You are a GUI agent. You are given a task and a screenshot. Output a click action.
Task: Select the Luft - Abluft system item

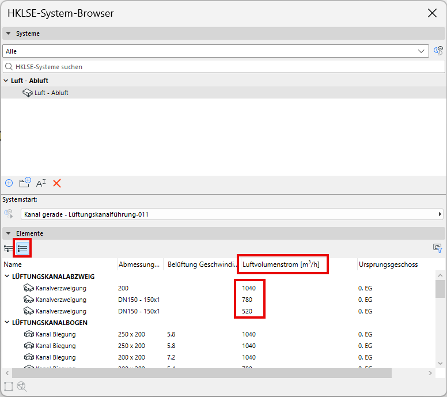click(223, 93)
